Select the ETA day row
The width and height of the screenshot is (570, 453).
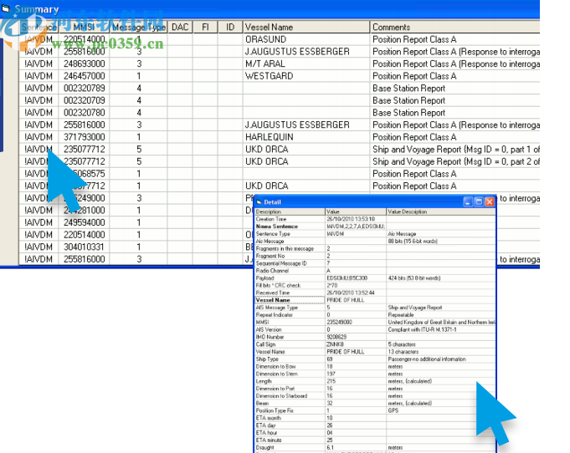click(375, 425)
